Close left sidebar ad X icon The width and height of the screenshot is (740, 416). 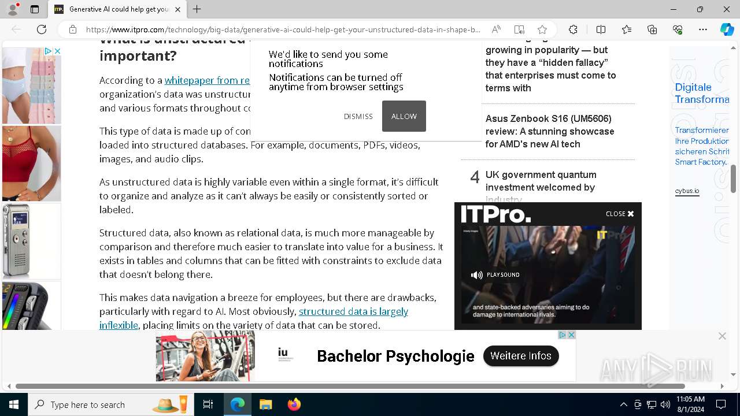click(x=57, y=51)
